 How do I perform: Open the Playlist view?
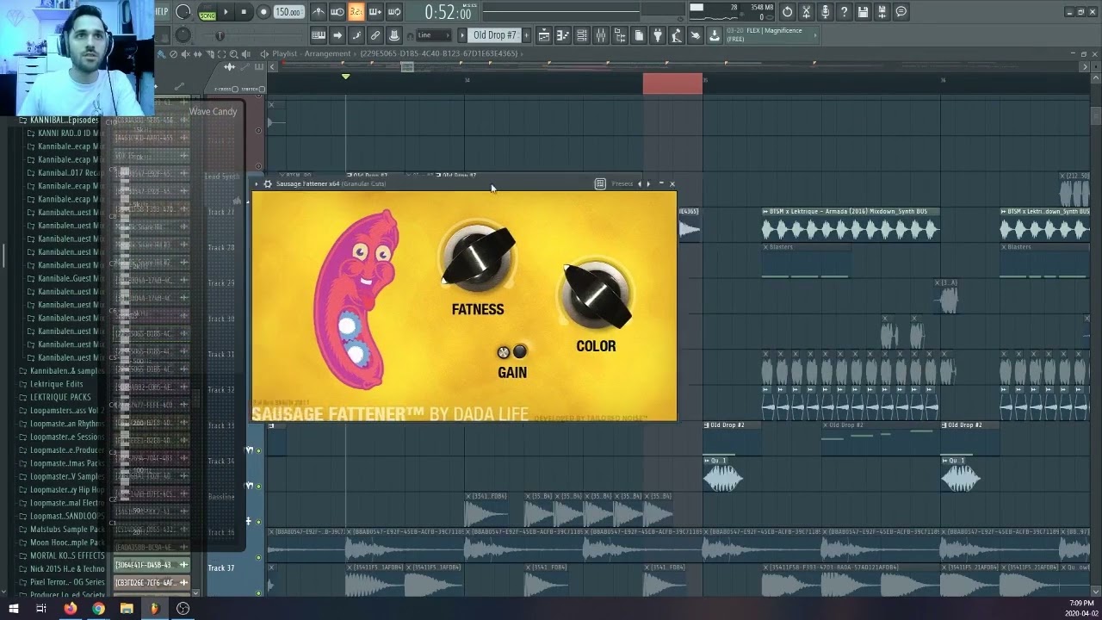(544, 35)
